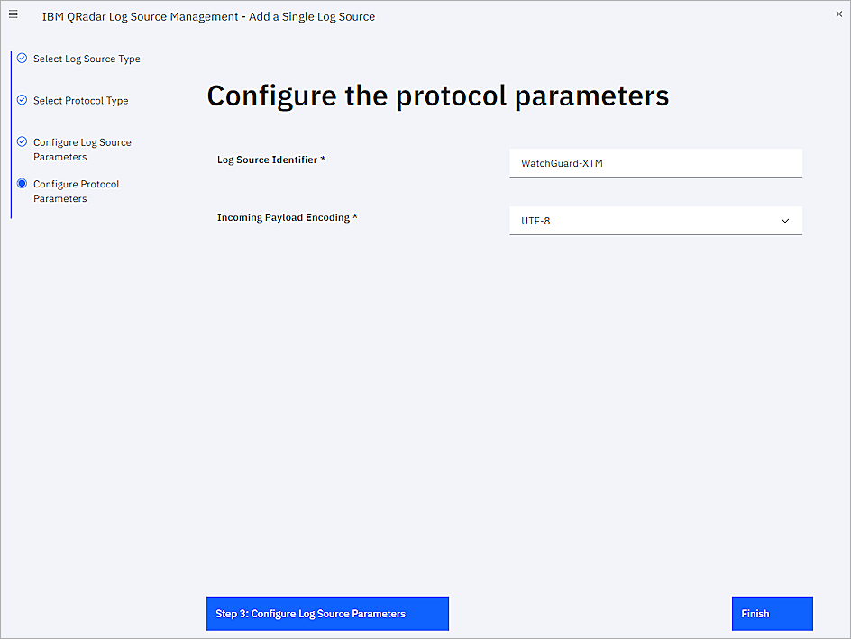Click checkmark icon beside Select Protocol Type

pyautogui.click(x=22, y=100)
